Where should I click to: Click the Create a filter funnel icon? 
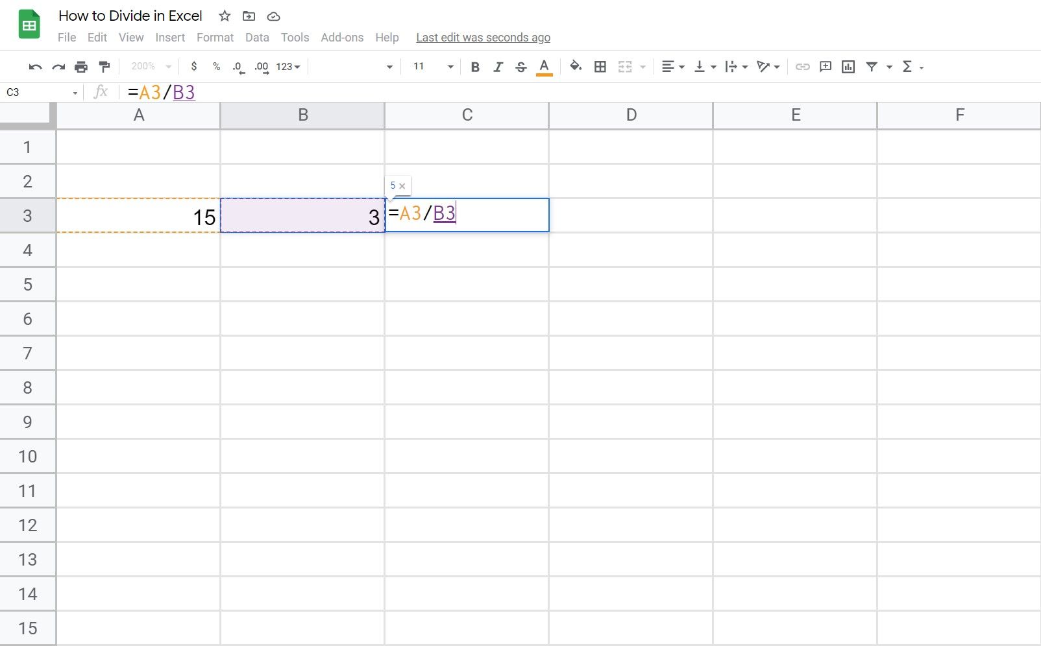(x=872, y=66)
